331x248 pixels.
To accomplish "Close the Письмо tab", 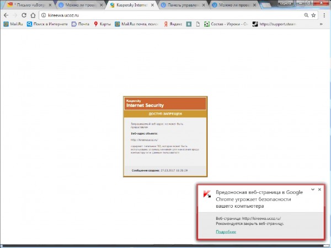I will click(x=50, y=5).
